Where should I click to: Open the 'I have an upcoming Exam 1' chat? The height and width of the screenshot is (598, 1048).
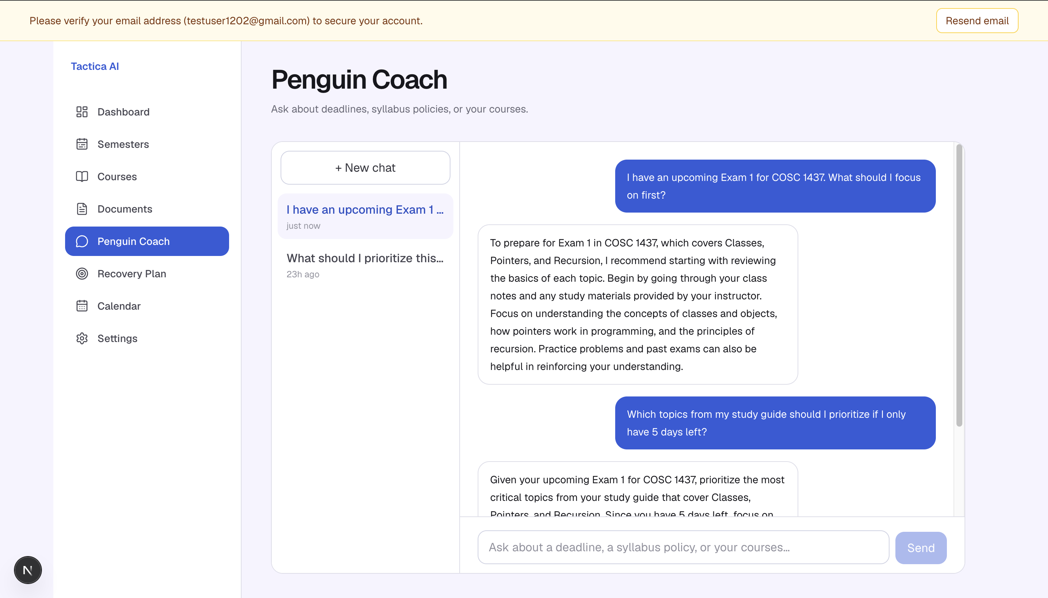click(x=365, y=217)
